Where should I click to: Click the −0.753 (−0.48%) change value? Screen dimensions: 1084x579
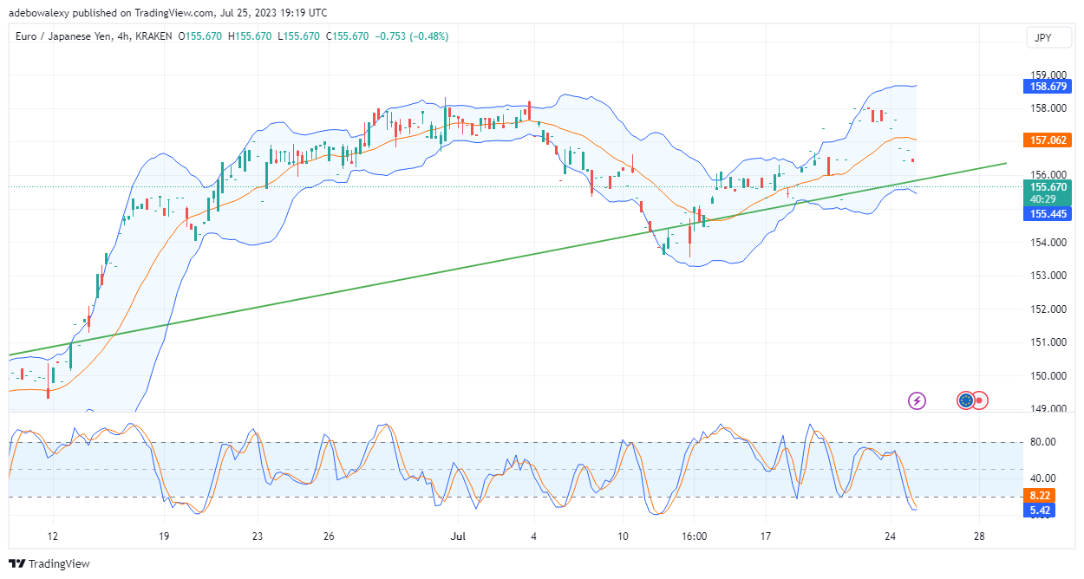click(x=411, y=36)
